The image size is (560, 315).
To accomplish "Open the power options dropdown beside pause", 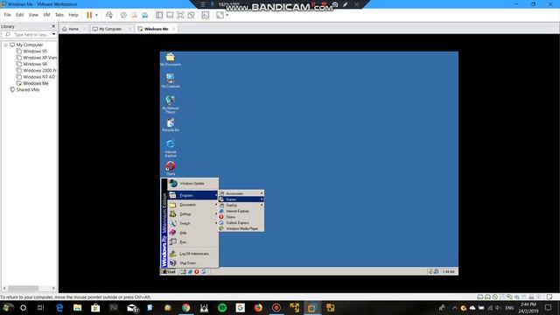I will coord(96,15).
